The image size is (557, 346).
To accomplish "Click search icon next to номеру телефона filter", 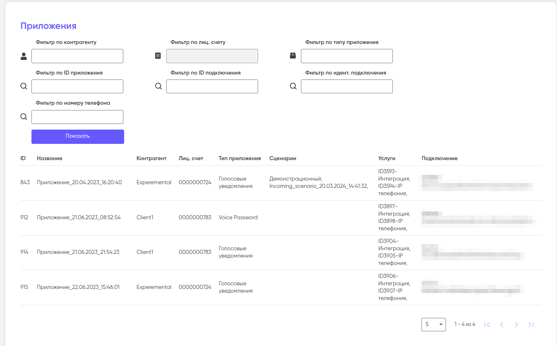I will pyautogui.click(x=24, y=117).
